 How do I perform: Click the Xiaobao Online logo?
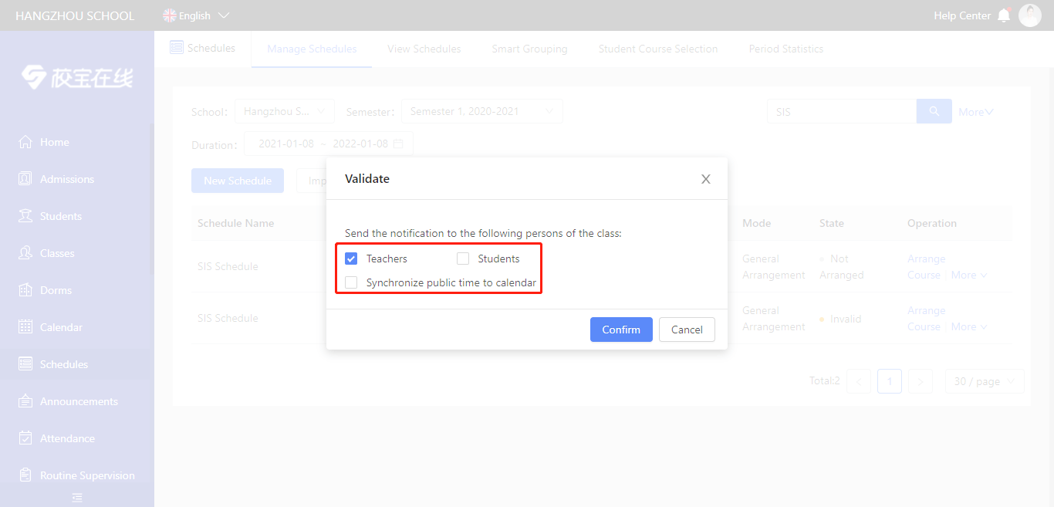click(x=77, y=77)
